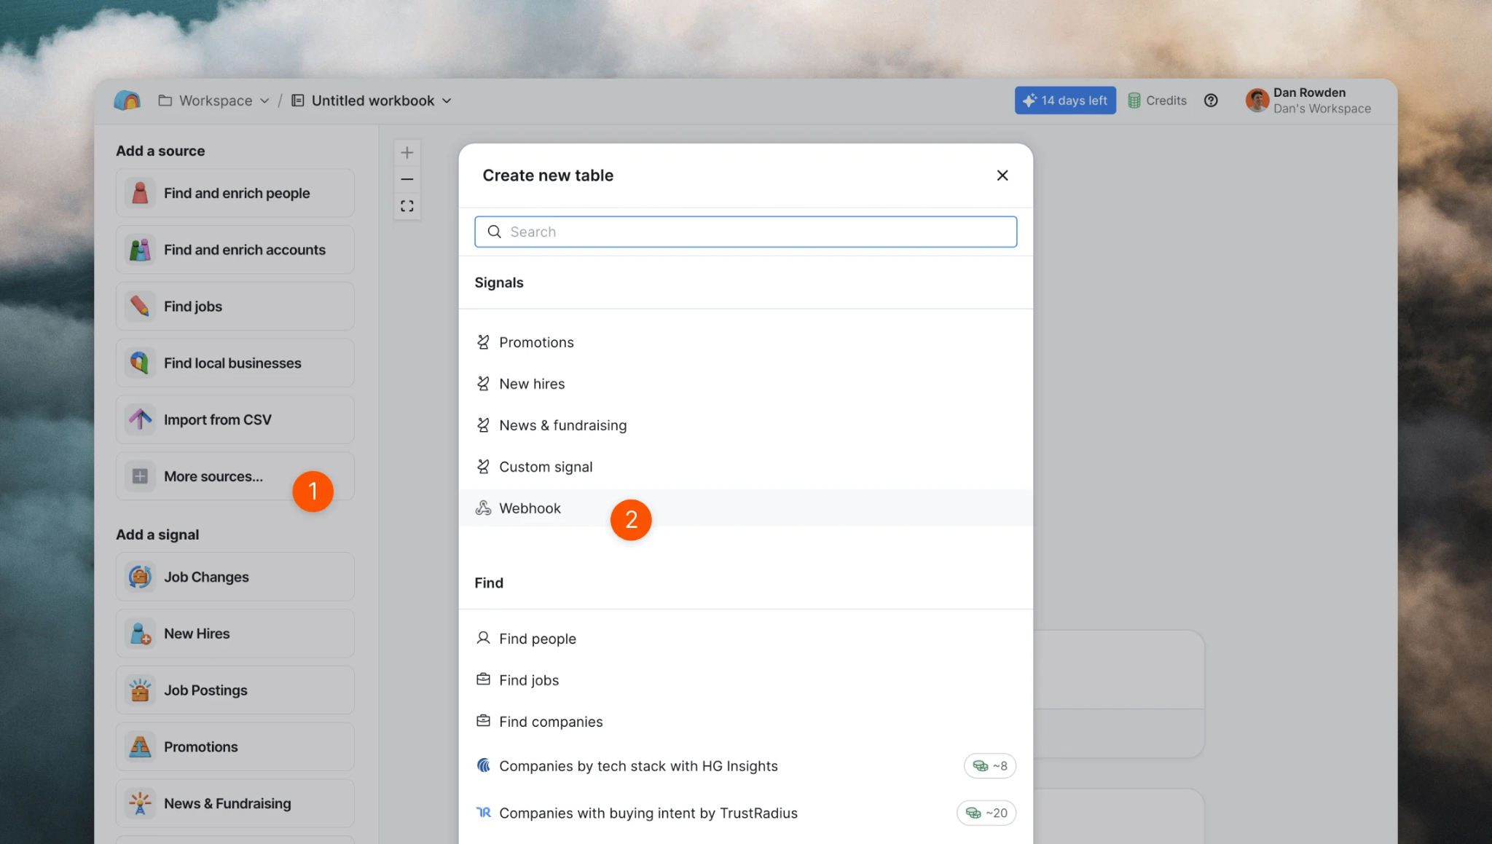
Task: Open More sources in the sidebar
Action: pos(235,476)
